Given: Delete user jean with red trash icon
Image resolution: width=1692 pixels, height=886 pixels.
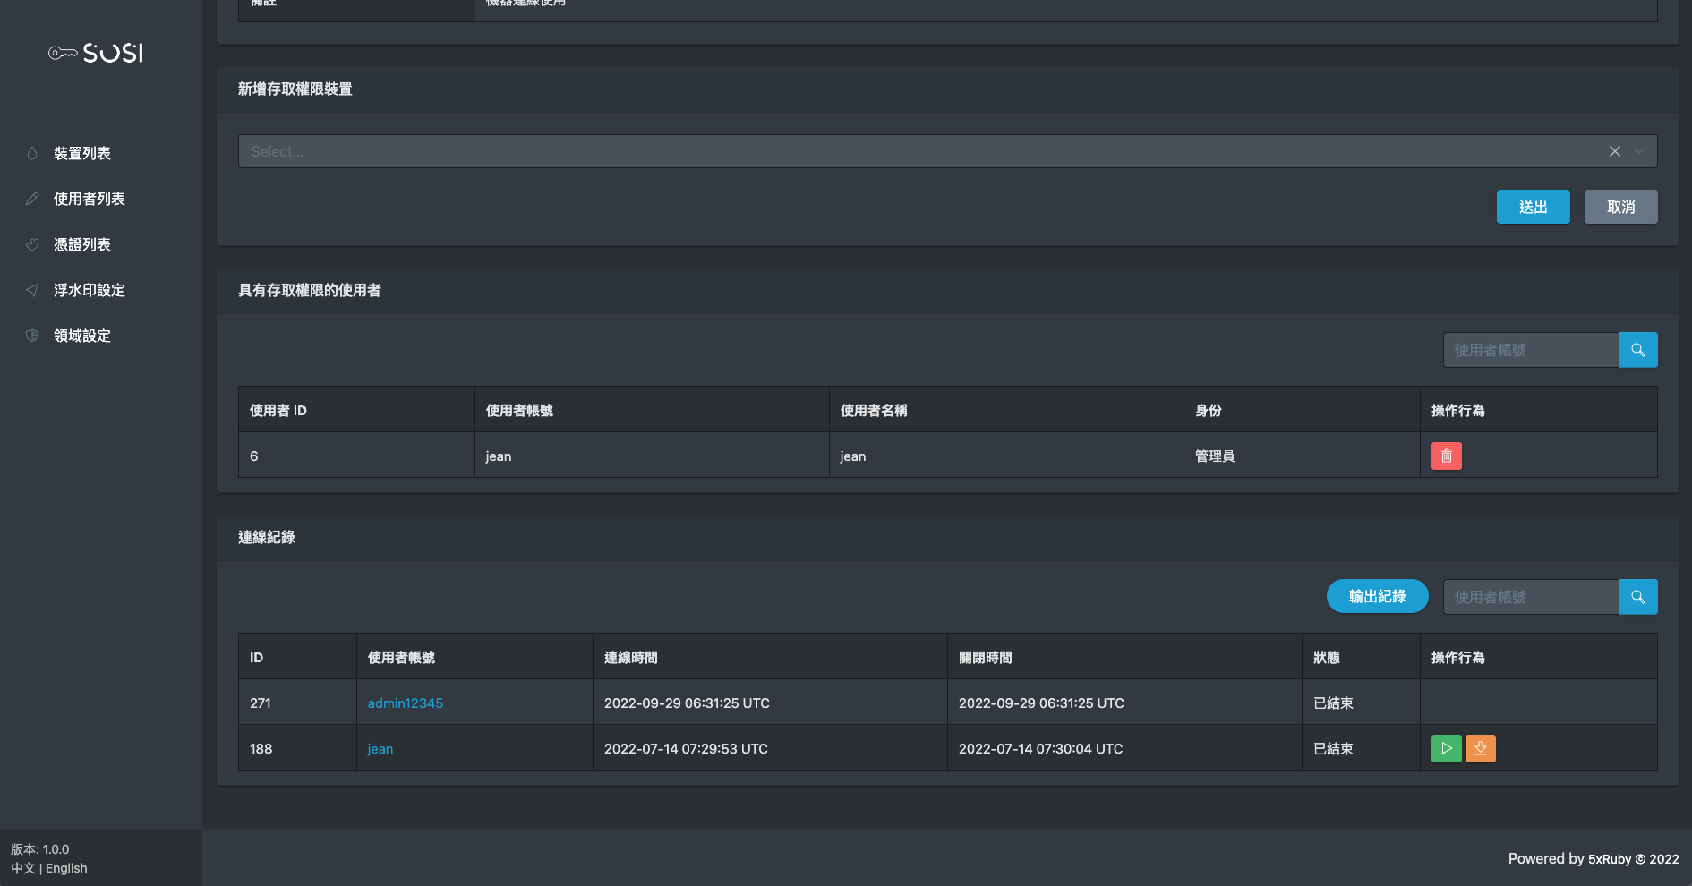Looking at the screenshot, I should 1446,456.
